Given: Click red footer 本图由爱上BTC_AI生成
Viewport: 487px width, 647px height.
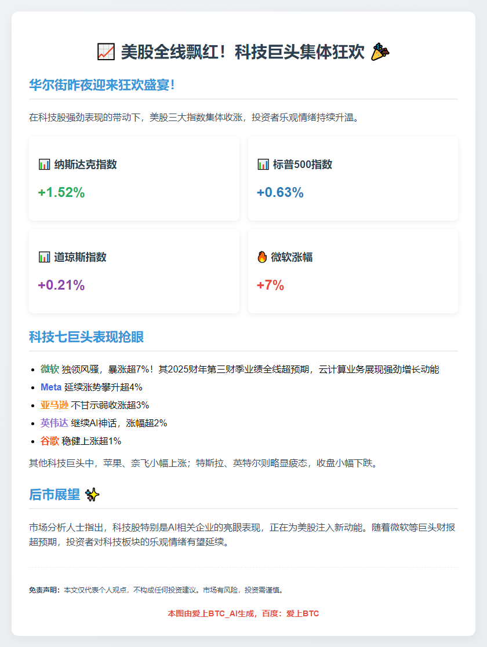Looking at the screenshot, I should [x=244, y=613].
